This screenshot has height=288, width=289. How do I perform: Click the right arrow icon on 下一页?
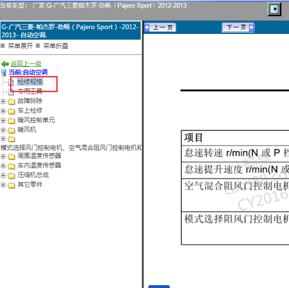tap(251, 28)
